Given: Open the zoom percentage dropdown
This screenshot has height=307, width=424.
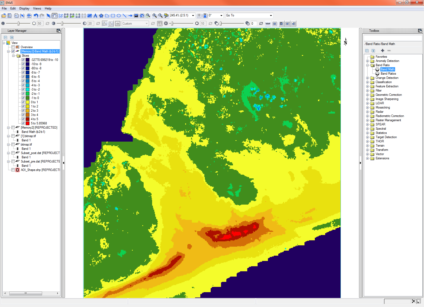Looking at the screenshot, I should [193, 15].
